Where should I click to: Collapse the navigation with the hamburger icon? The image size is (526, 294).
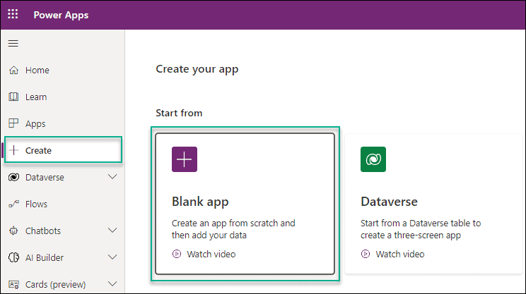pyautogui.click(x=13, y=44)
